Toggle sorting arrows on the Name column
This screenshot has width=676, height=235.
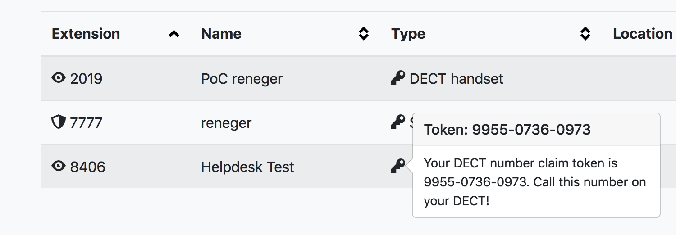click(363, 34)
